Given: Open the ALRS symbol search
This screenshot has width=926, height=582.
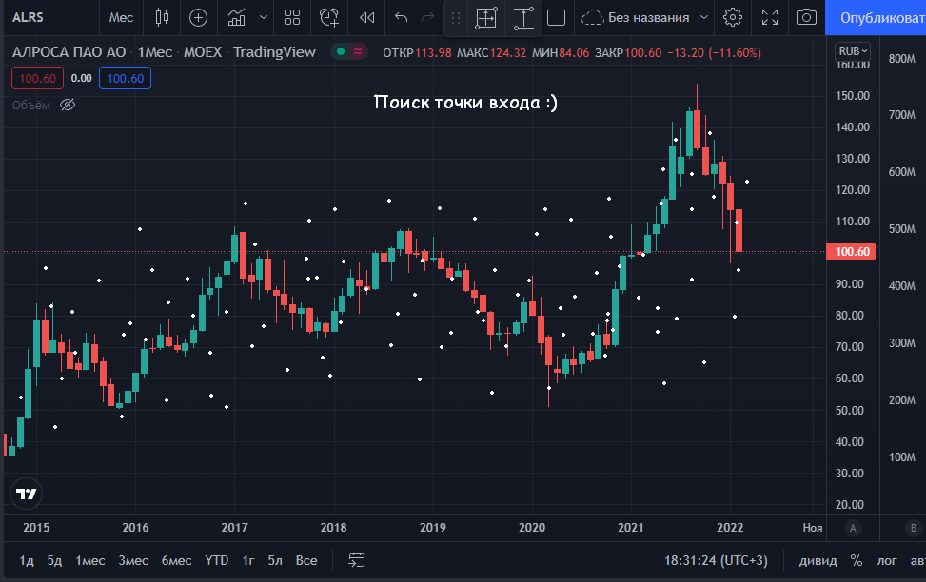Looking at the screenshot, I should [x=28, y=17].
